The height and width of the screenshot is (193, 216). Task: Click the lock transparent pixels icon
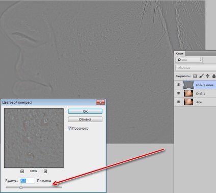click(x=195, y=76)
